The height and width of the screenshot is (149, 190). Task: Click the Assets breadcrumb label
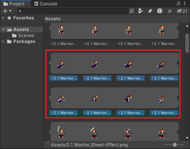tap(53, 19)
